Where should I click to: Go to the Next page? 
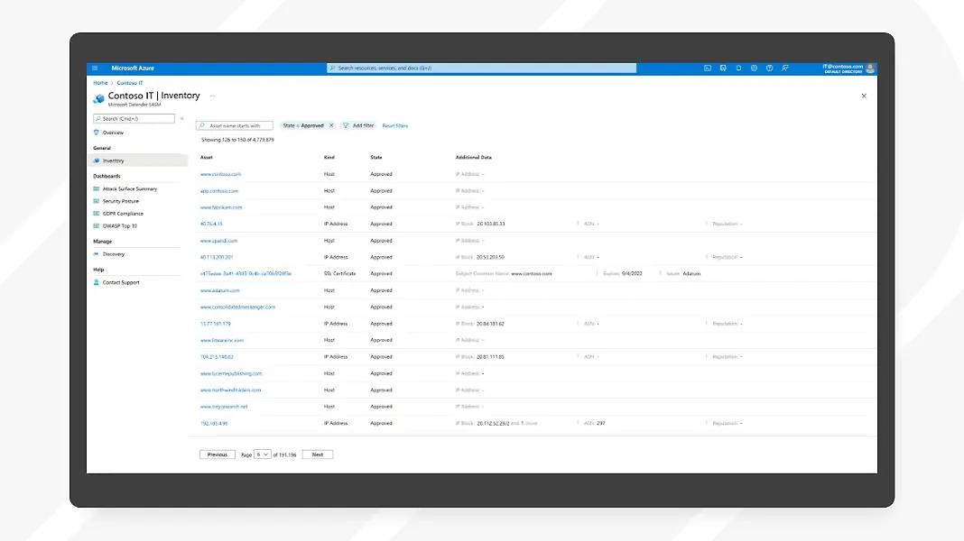(x=317, y=454)
